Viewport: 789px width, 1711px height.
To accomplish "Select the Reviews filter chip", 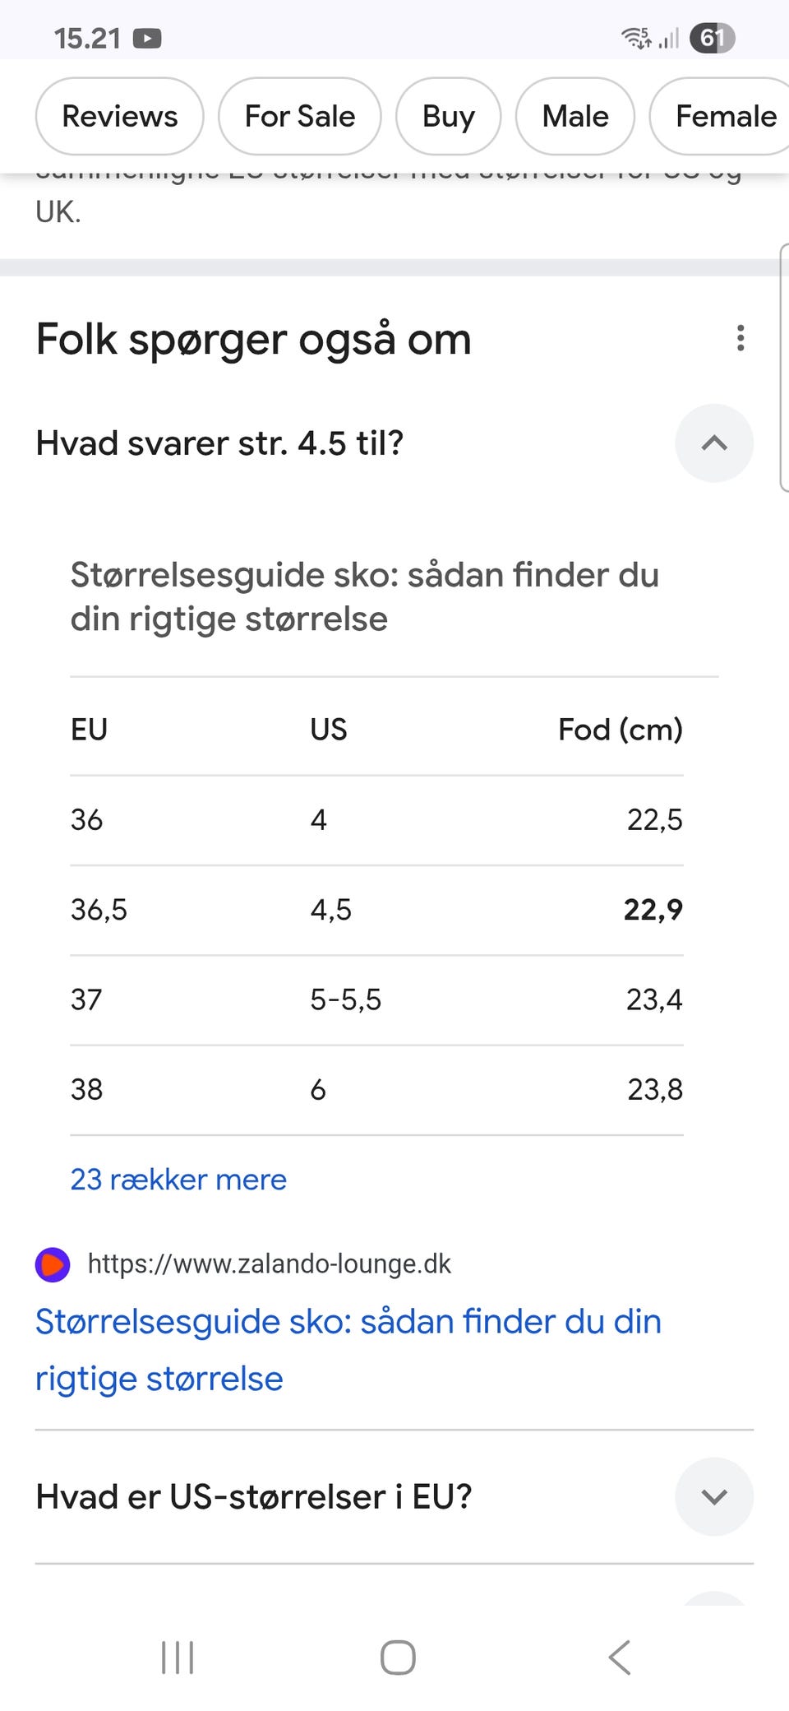I will coord(120,117).
